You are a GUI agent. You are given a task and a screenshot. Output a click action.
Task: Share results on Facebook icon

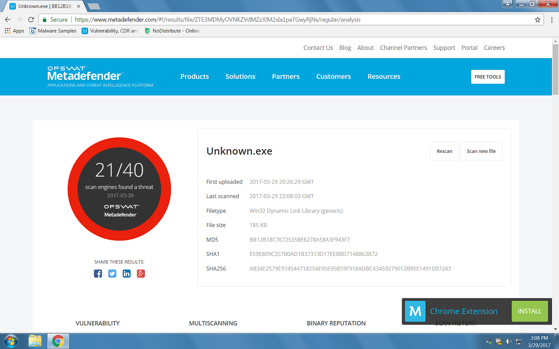pos(98,273)
